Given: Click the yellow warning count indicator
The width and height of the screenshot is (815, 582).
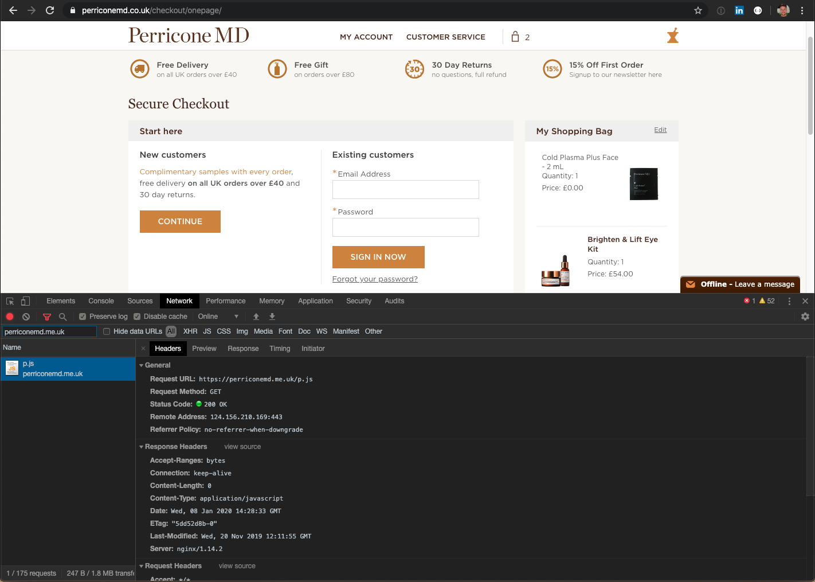Looking at the screenshot, I should click(x=767, y=301).
